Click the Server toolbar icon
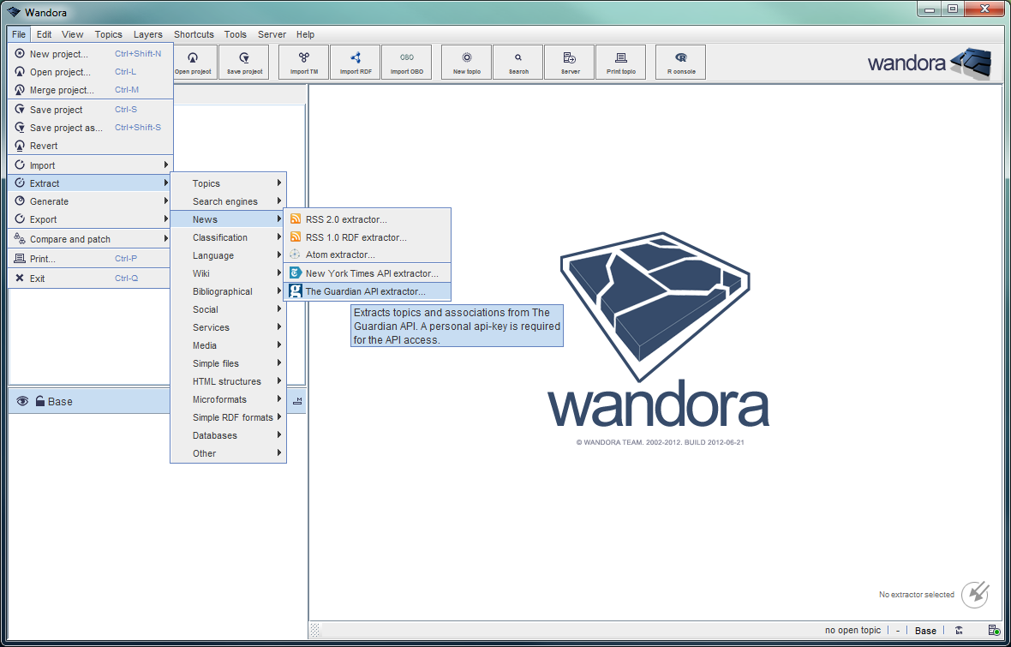1011x647 pixels. click(x=569, y=62)
